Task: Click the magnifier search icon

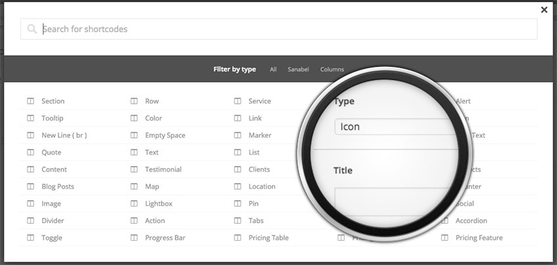Action: 32,29
